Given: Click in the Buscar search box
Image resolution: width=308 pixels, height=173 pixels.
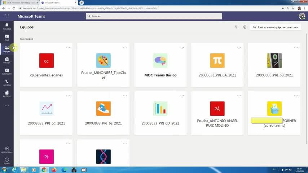Looking at the screenshot, I should [x=154, y=16].
